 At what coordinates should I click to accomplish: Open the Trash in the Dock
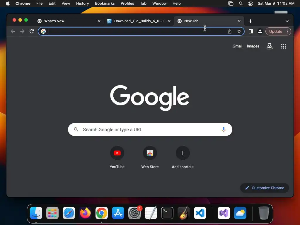tap(264, 213)
